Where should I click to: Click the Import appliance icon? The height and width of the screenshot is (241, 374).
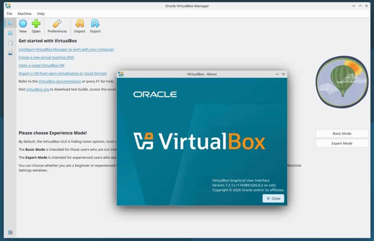click(80, 26)
